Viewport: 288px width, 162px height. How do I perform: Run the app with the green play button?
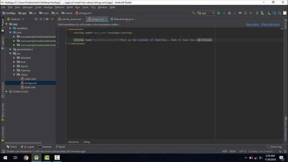[x=219, y=13]
